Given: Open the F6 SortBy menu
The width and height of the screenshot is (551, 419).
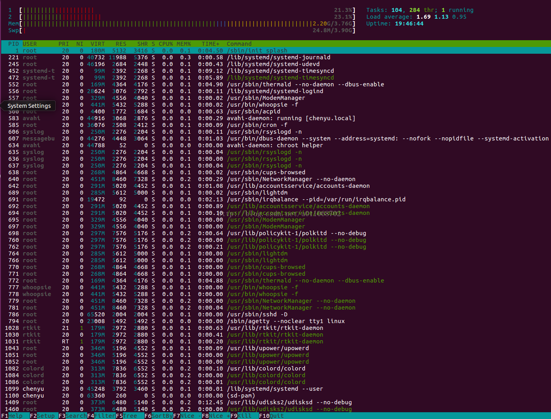Looking at the screenshot, I should coord(159,416).
